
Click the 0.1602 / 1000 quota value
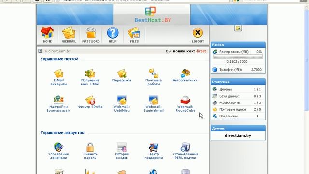click(x=237, y=61)
